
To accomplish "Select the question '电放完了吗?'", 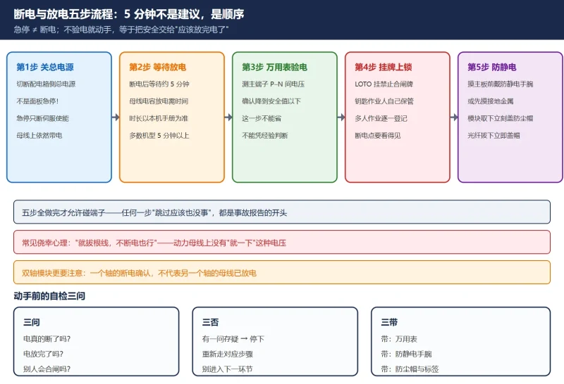I will coord(44,354).
